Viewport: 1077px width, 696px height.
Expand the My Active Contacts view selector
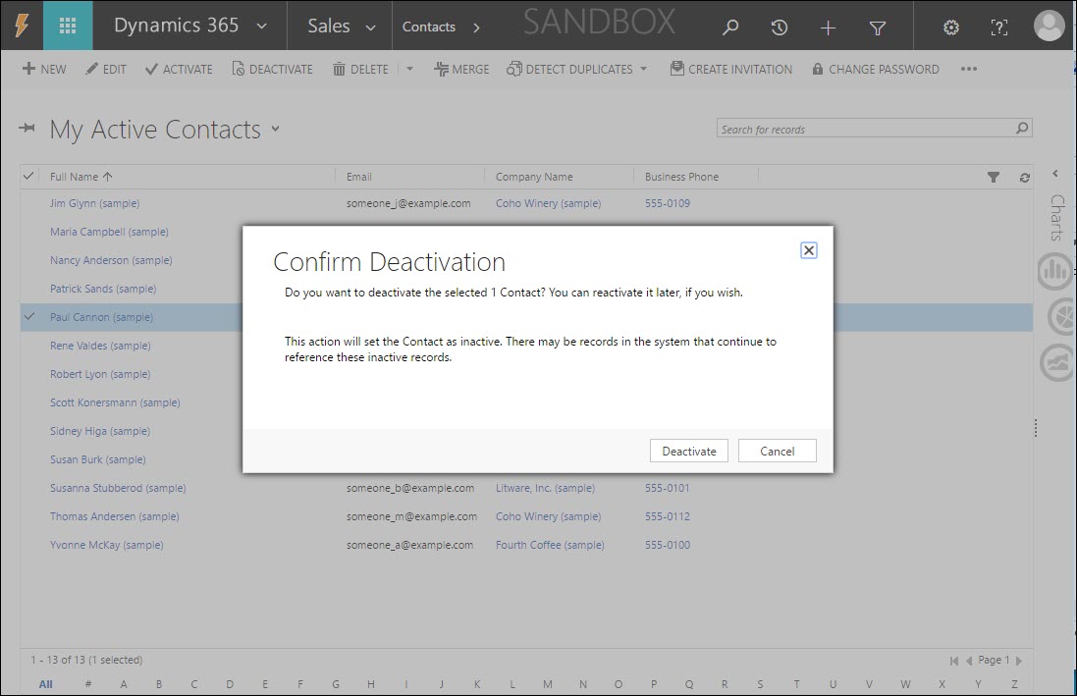tap(275, 129)
